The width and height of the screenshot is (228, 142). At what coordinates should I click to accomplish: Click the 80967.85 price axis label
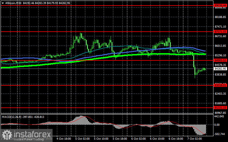tap(220, 113)
